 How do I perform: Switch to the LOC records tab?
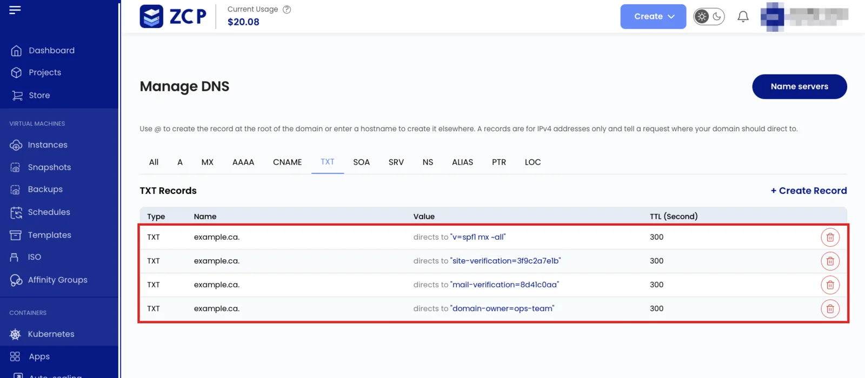tap(533, 162)
